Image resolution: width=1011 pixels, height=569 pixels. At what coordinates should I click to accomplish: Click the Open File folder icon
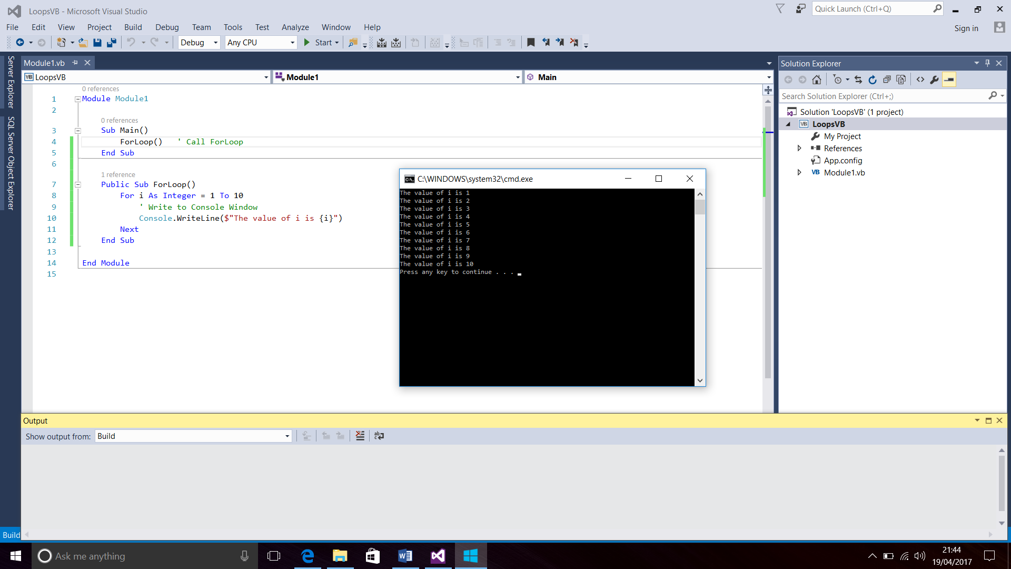click(83, 43)
